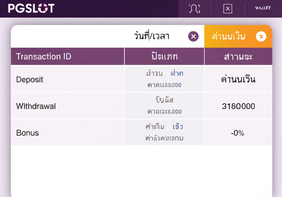
Task: Click the Transaction ID column header
Action: [44, 56]
